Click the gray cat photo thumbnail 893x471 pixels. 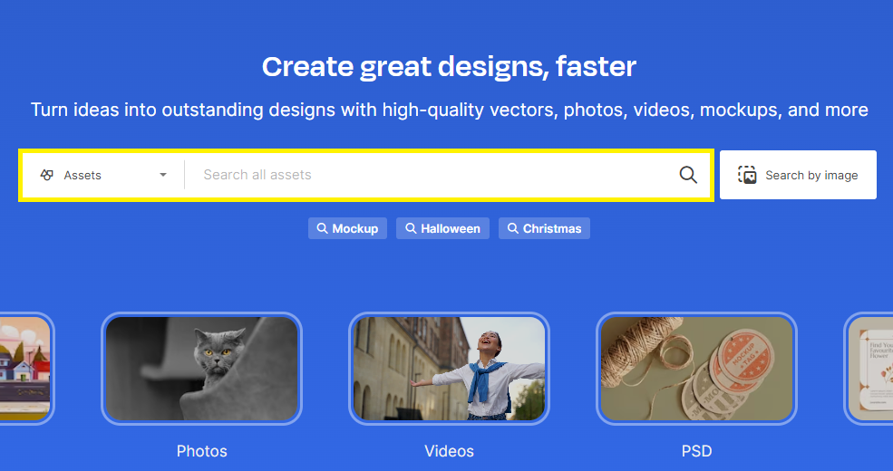click(x=201, y=369)
